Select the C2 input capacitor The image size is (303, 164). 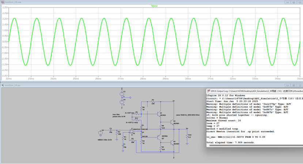111,130
